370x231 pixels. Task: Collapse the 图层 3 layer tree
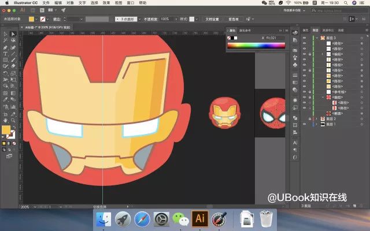[317, 38]
